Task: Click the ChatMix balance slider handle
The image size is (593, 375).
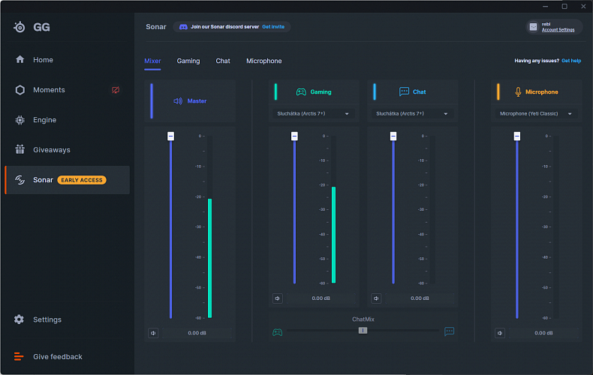Action: tap(363, 330)
